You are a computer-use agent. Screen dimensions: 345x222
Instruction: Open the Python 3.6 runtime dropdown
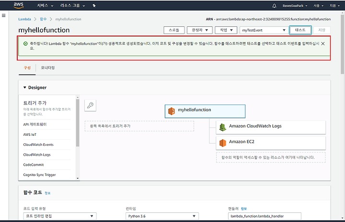point(162,216)
